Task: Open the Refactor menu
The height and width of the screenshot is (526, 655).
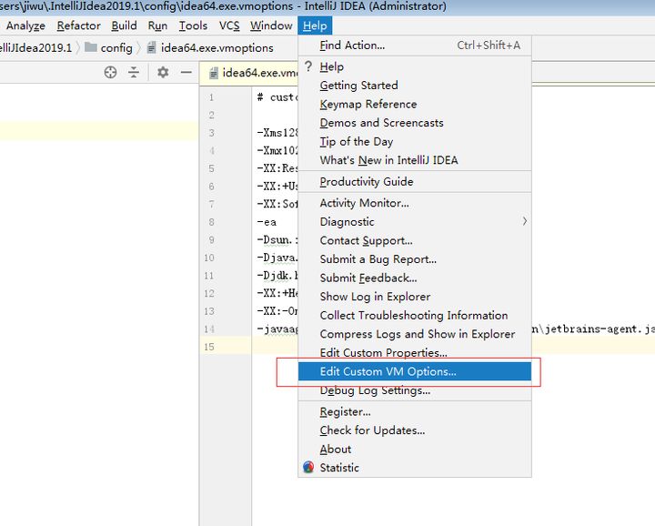Action: coord(79,25)
